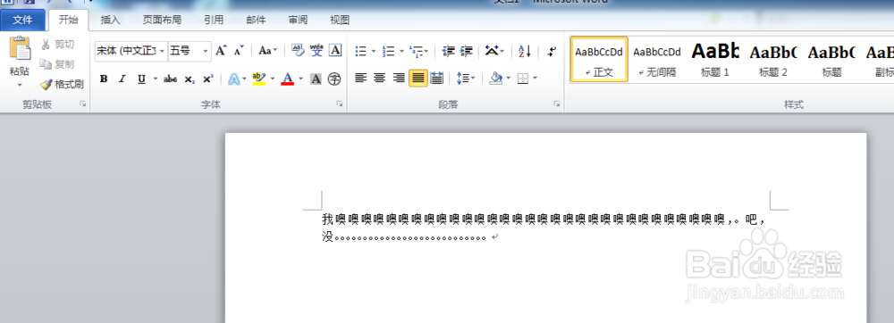
Task: Set paragraph to Align Left
Action: click(x=360, y=78)
